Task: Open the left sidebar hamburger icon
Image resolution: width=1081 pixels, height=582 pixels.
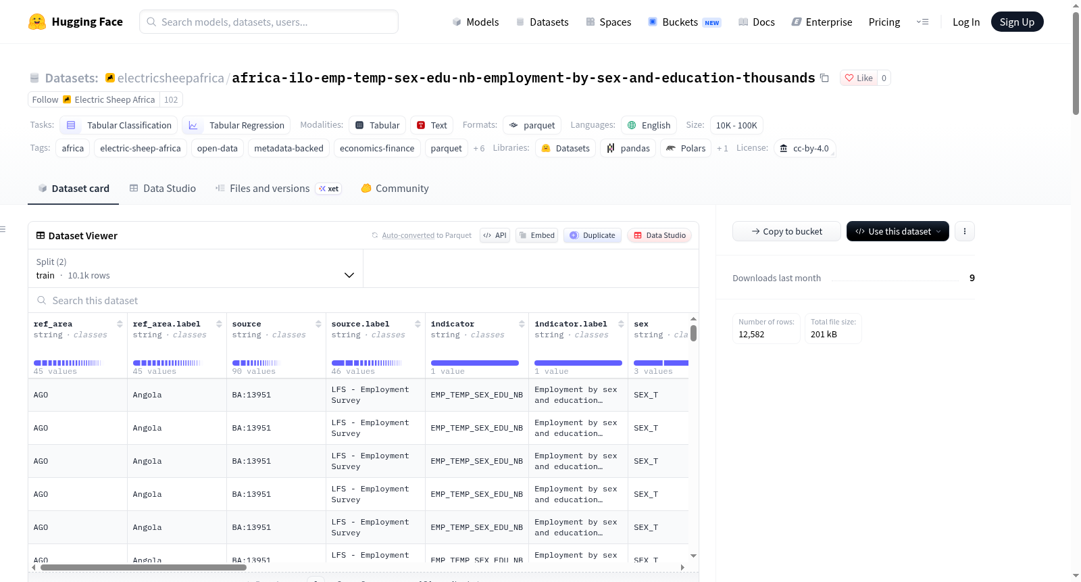Action: 3,229
